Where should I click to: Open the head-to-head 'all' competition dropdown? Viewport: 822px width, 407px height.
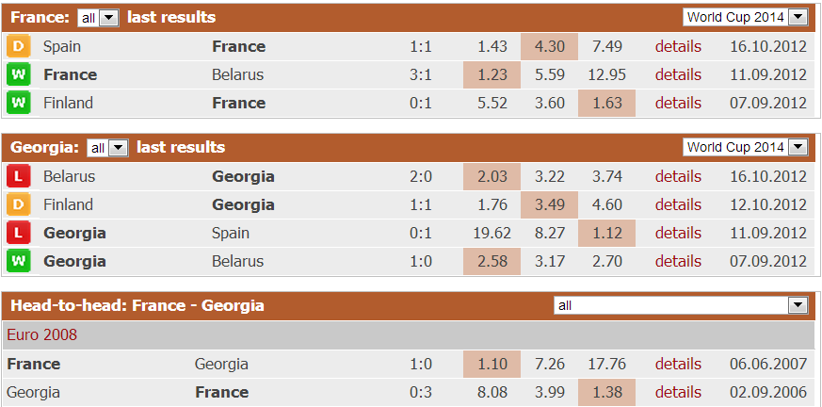click(x=681, y=305)
